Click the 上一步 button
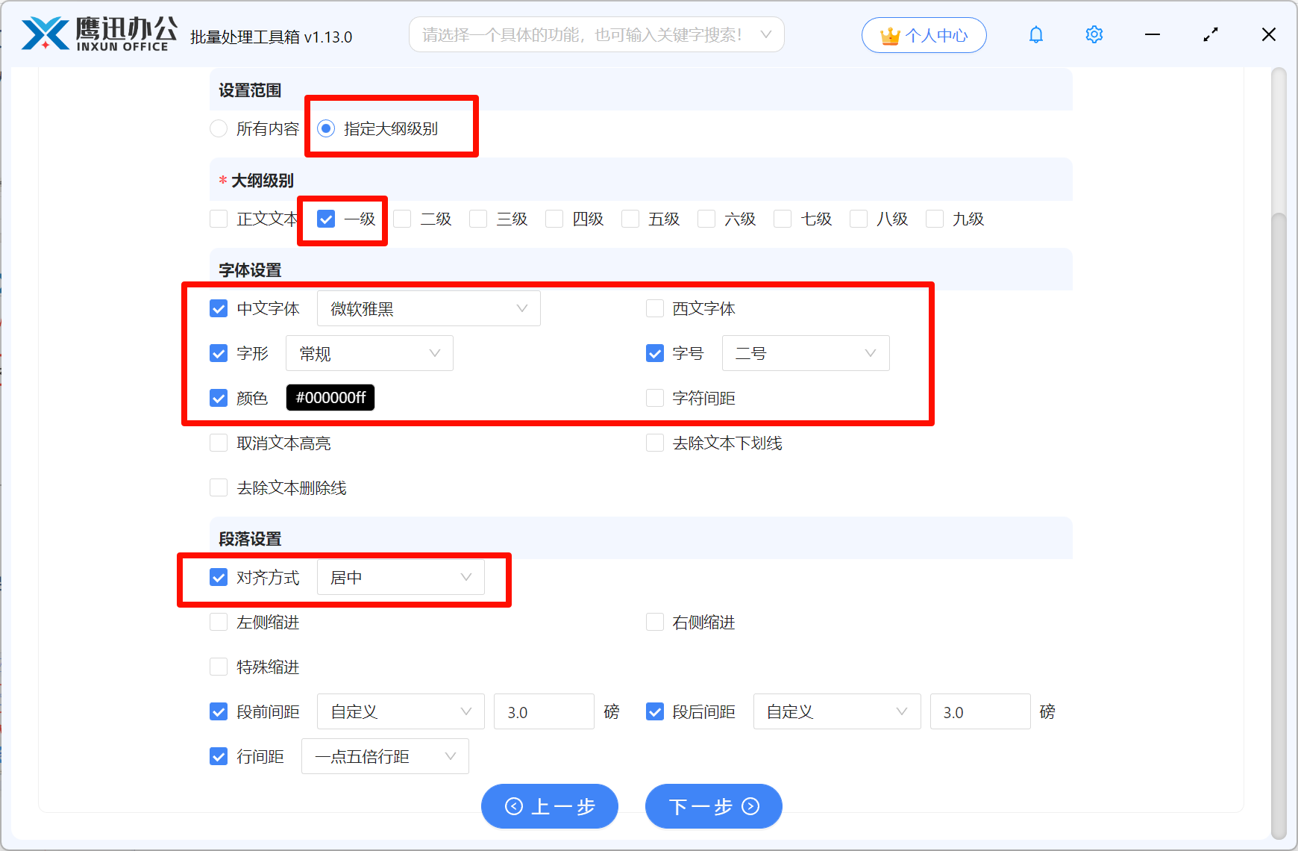Screen dimensions: 1298x851 [x=550, y=806]
